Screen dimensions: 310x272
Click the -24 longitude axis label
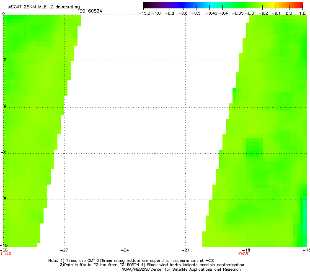click(x=125, y=250)
